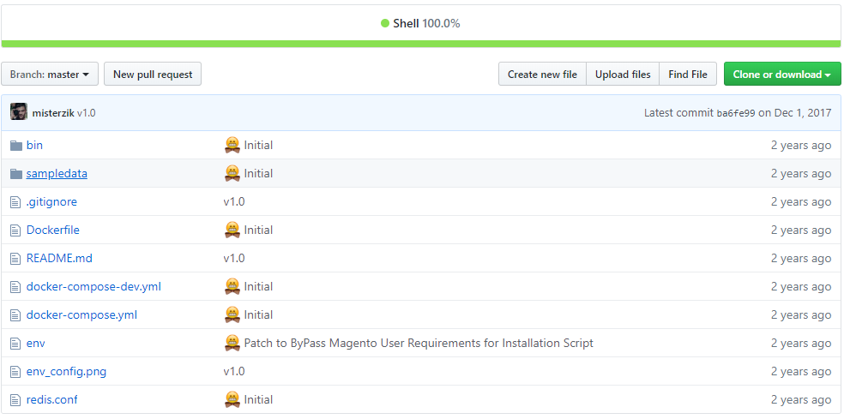The image size is (844, 419).
Task: Click the .gitignore file icon
Action: tap(15, 202)
